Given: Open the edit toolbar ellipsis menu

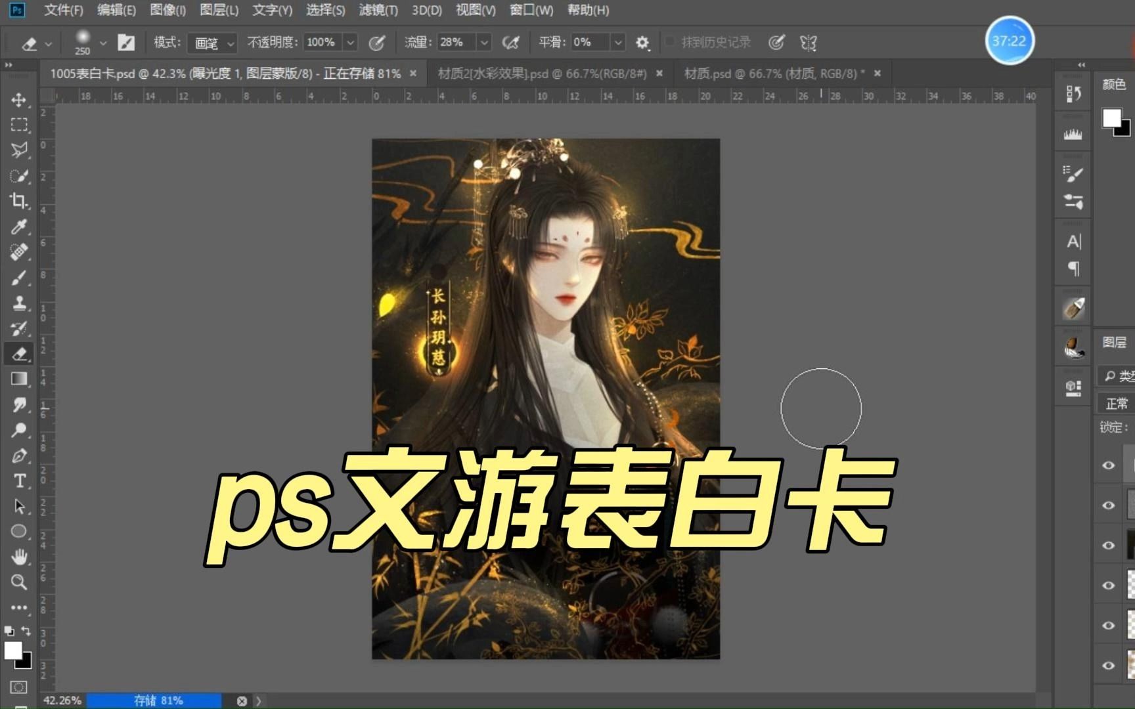Looking at the screenshot, I should 18,607.
